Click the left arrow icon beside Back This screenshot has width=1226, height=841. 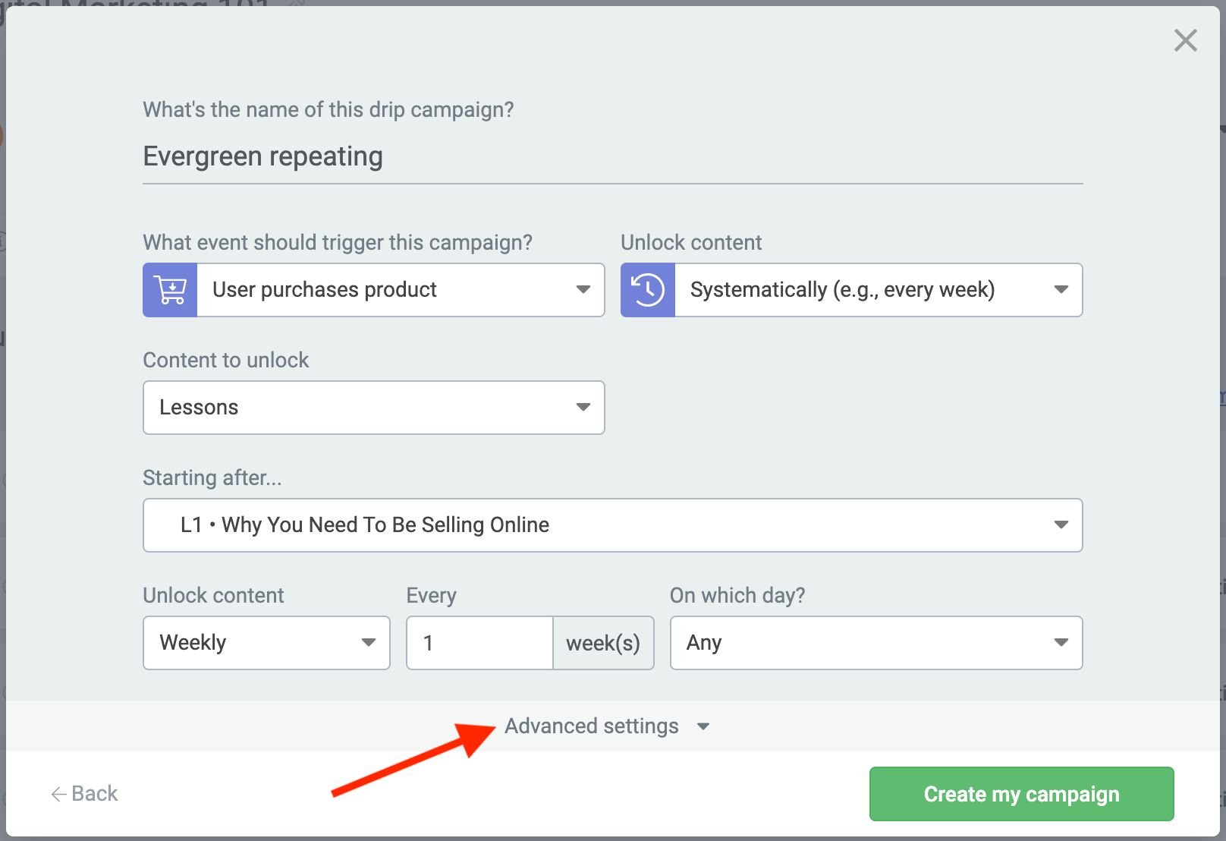click(x=58, y=794)
